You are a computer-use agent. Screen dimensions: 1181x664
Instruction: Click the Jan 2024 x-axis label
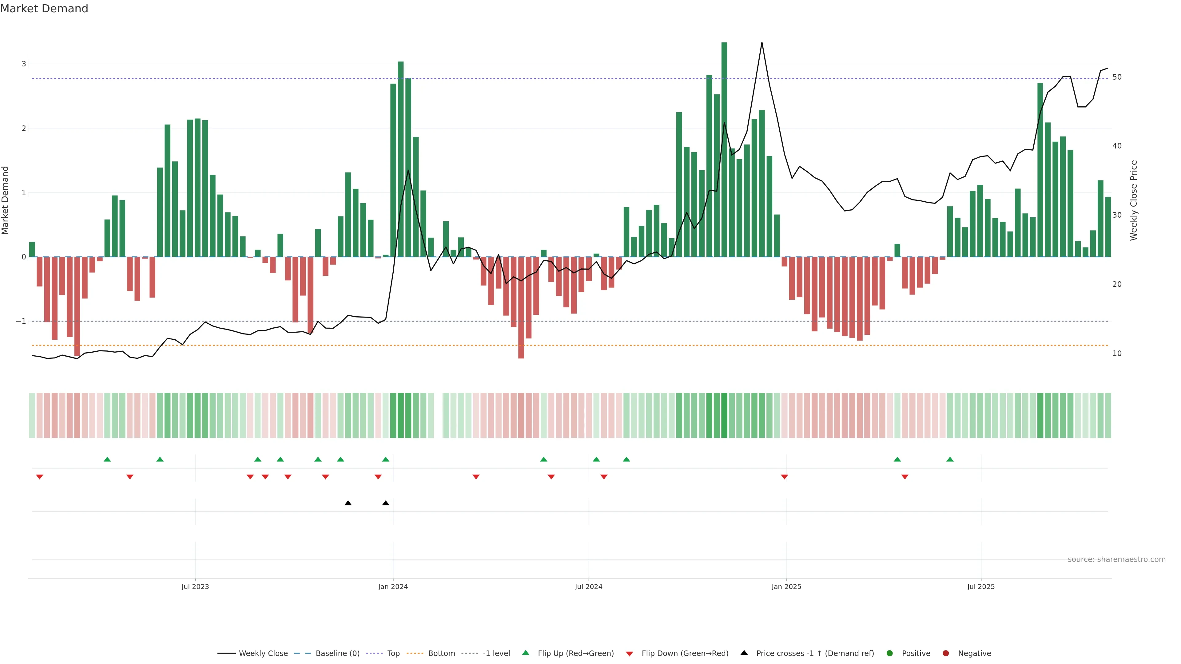click(x=393, y=587)
